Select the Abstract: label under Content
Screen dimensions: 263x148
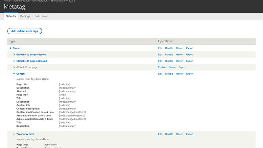point(22,91)
